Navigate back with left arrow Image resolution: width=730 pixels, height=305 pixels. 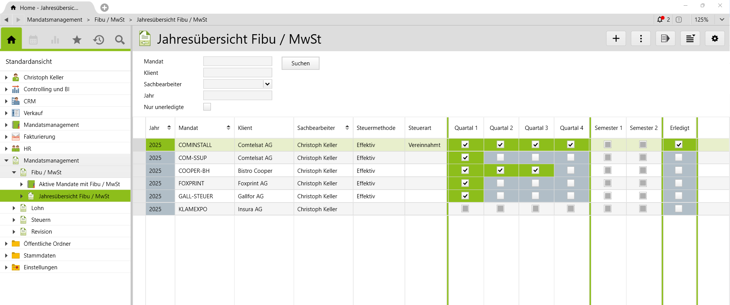[6, 20]
